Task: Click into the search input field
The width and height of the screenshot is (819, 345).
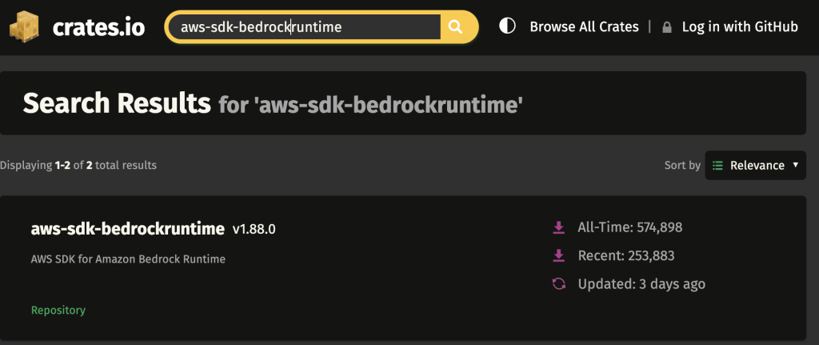Action: 305,26
